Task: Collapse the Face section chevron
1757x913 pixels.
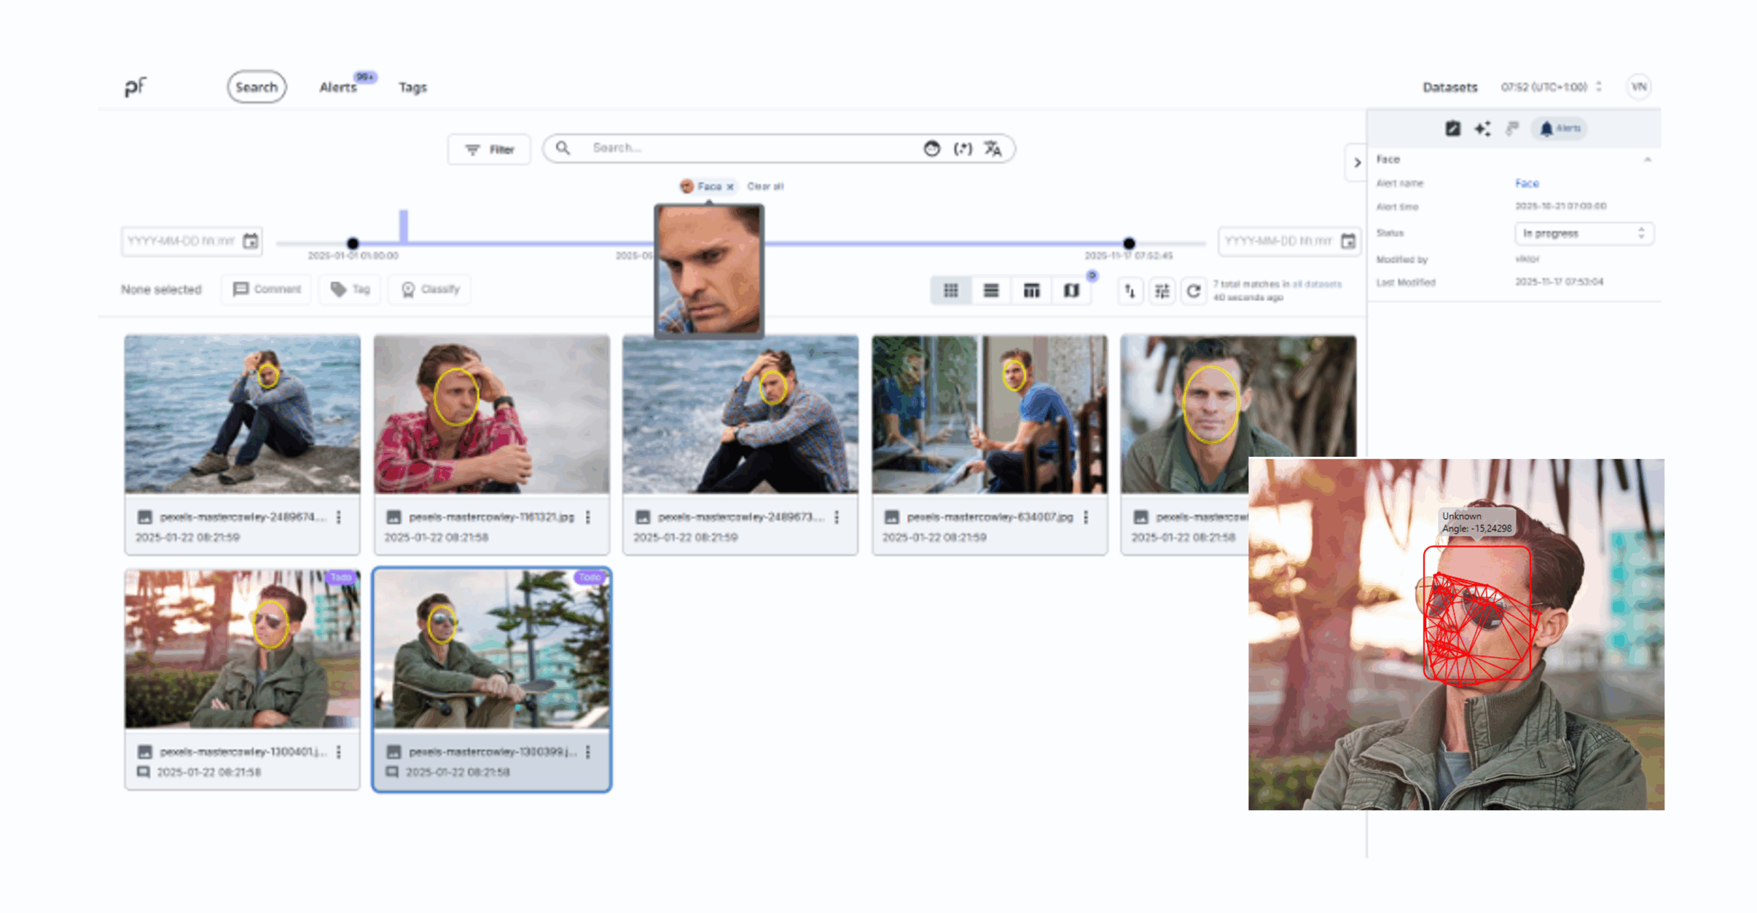Action: 1647,160
